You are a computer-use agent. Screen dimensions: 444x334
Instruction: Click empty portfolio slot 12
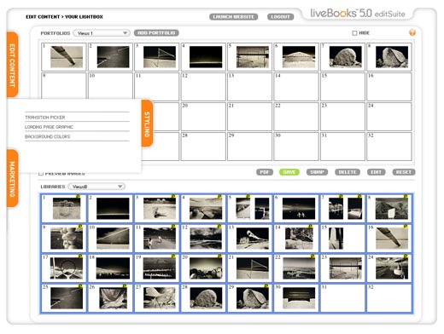(x=203, y=87)
